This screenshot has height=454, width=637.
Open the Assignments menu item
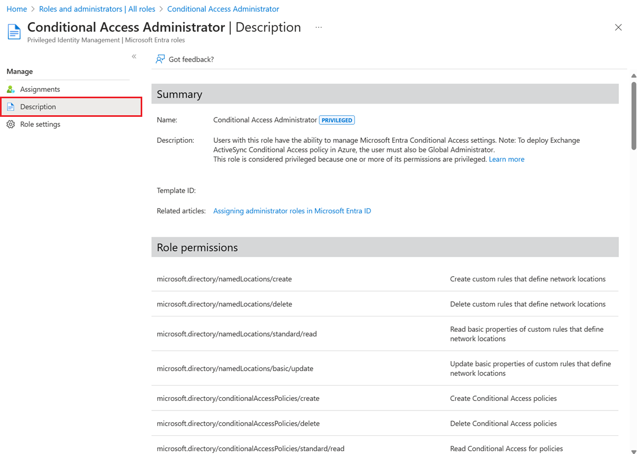click(40, 89)
